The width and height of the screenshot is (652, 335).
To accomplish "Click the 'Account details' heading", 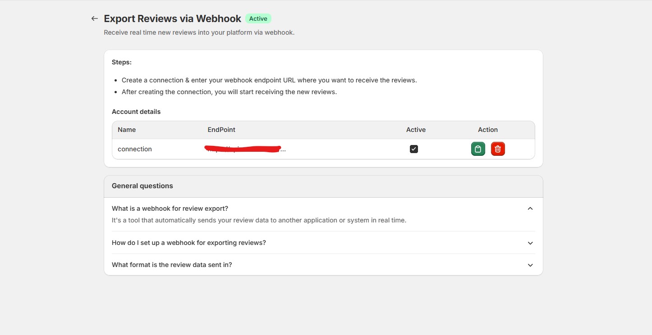I will [x=136, y=112].
